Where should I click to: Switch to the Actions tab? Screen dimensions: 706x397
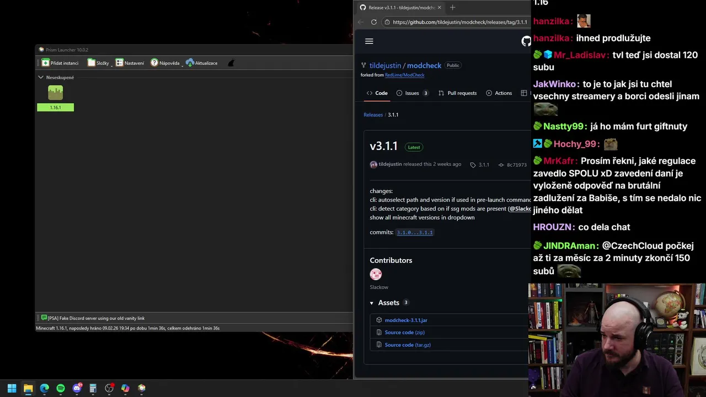[x=499, y=93]
